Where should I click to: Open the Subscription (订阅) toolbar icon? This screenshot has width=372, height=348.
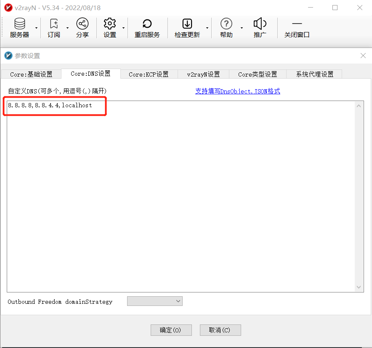click(x=54, y=24)
